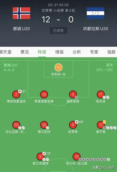
Task: Select player 14 circle
Action: pyautogui.click(x=44, y=94)
